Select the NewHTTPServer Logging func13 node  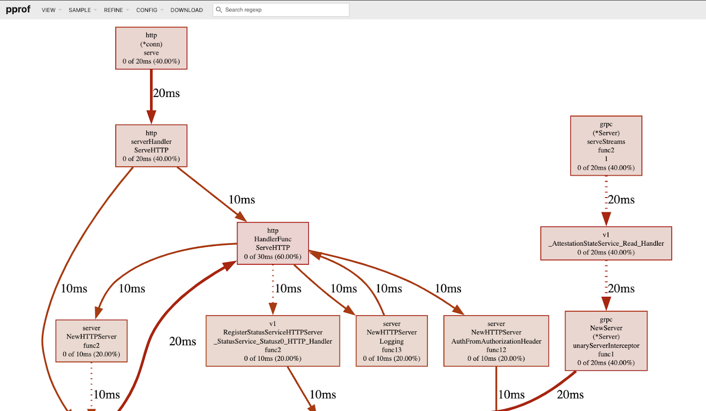click(x=391, y=341)
